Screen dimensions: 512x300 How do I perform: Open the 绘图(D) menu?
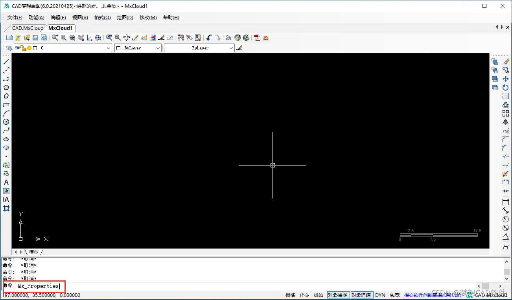125,18
